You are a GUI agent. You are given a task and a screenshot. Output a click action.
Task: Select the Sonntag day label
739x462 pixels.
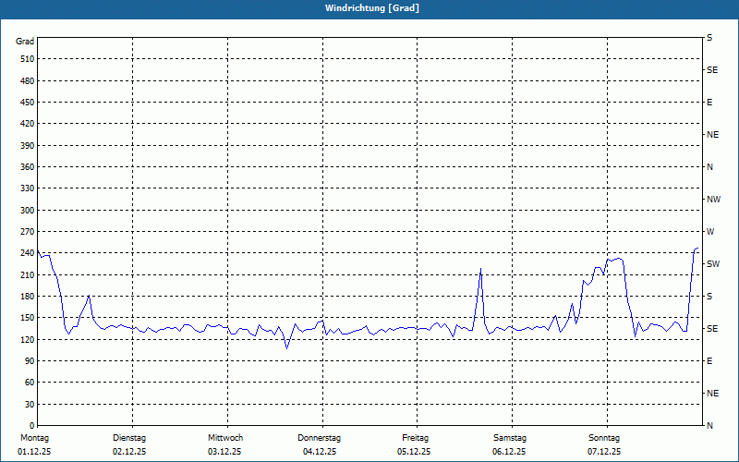coord(604,438)
